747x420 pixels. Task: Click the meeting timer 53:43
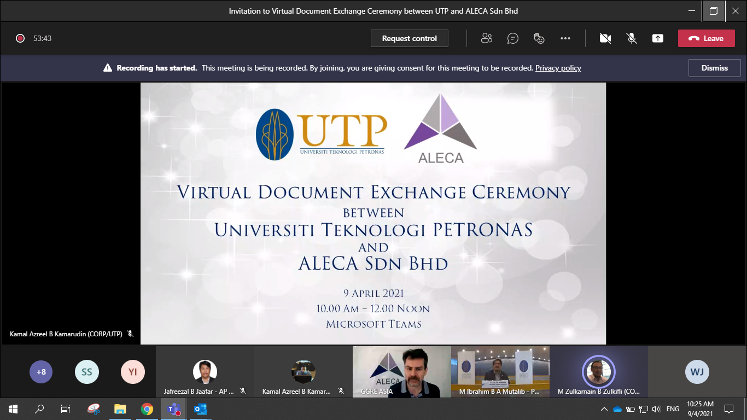(x=42, y=38)
